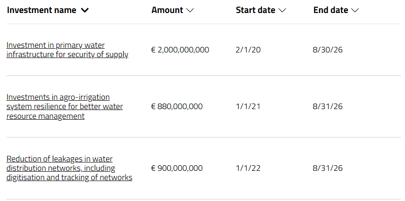Select the 1/1/21 start date
The width and height of the screenshot is (405, 201).
tap(248, 106)
